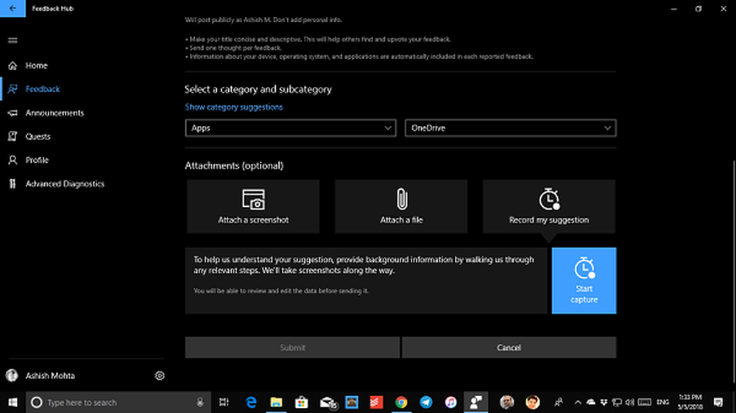Image resolution: width=736 pixels, height=413 pixels.
Task: Click the microphone icon in the search box
Action: (x=200, y=403)
